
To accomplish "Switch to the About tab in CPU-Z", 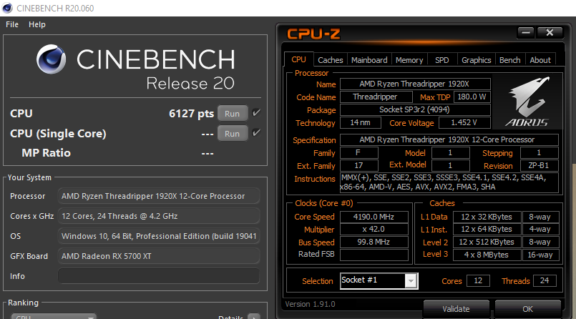I will click(x=540, y=60).
